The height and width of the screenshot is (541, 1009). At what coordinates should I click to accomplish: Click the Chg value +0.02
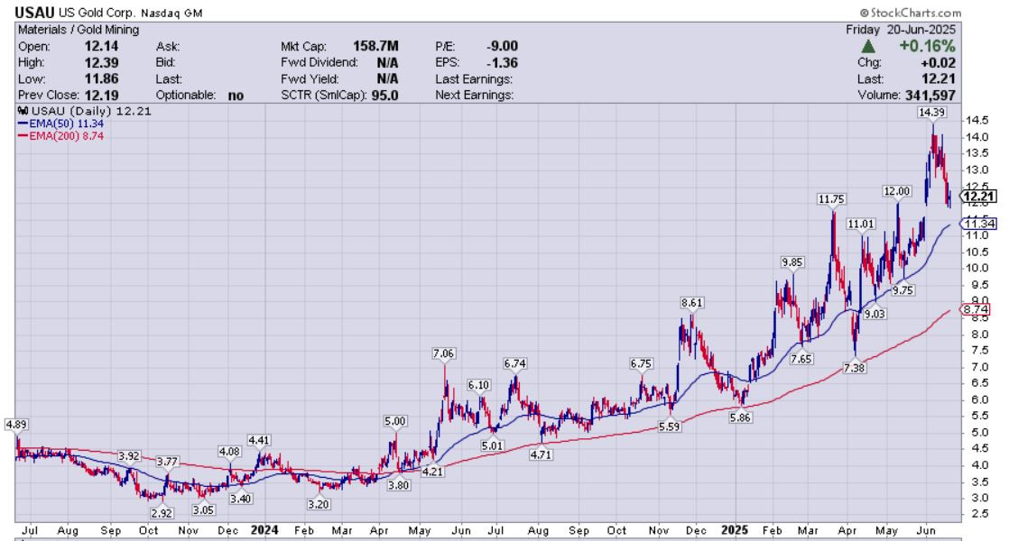point(938,63)
